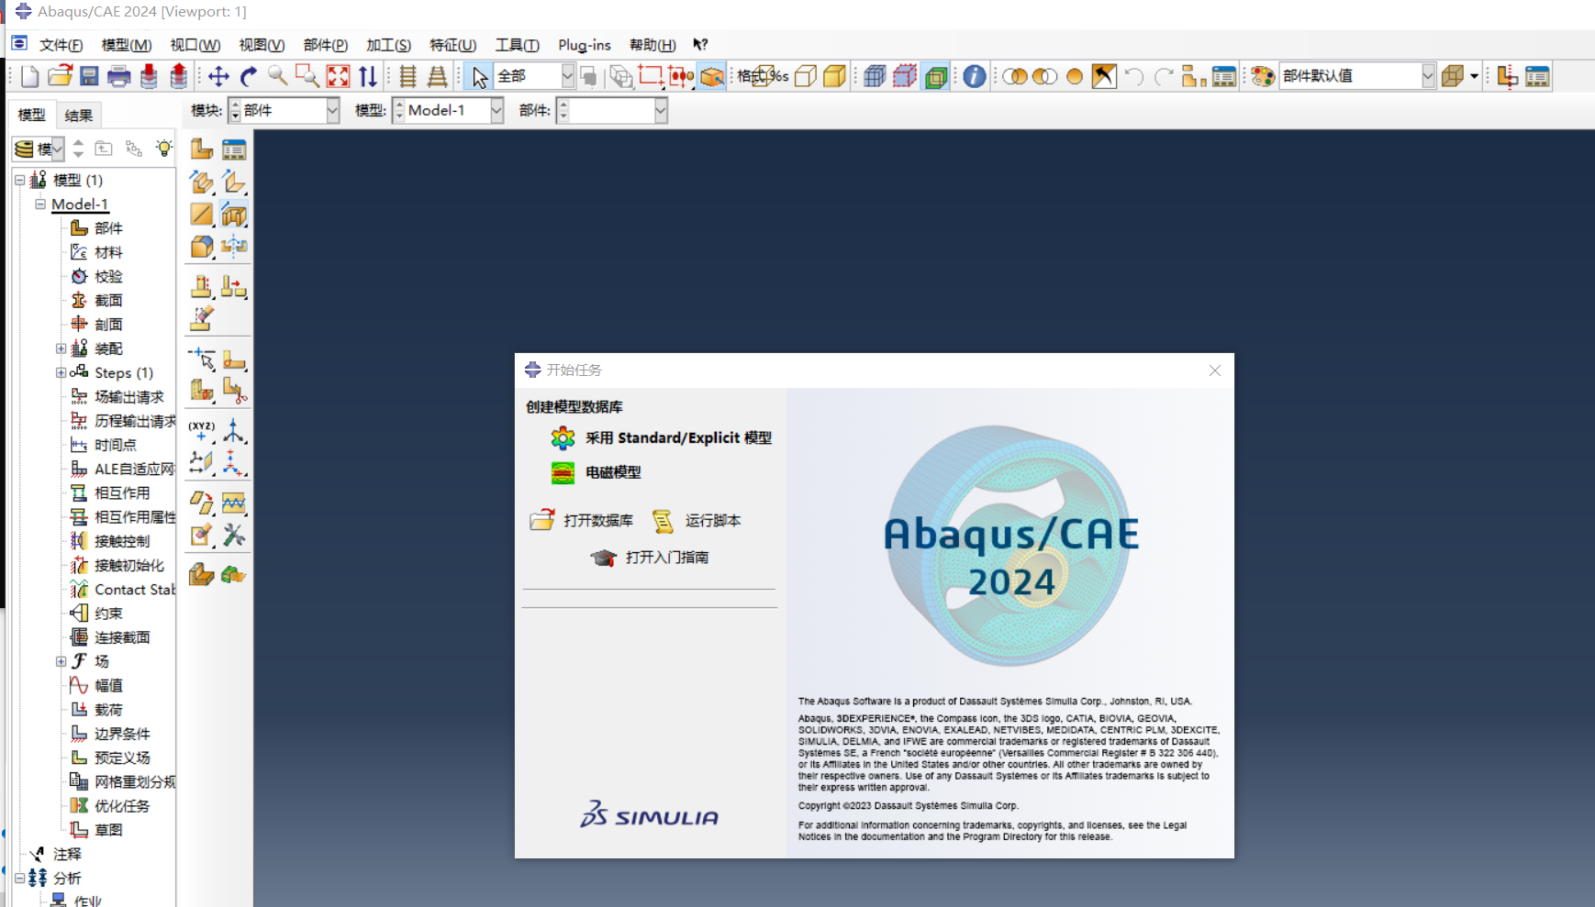Choose 电磁模型 in start dialog
Viewport: 1595px width, 907px height.
(x=596, y=472)
